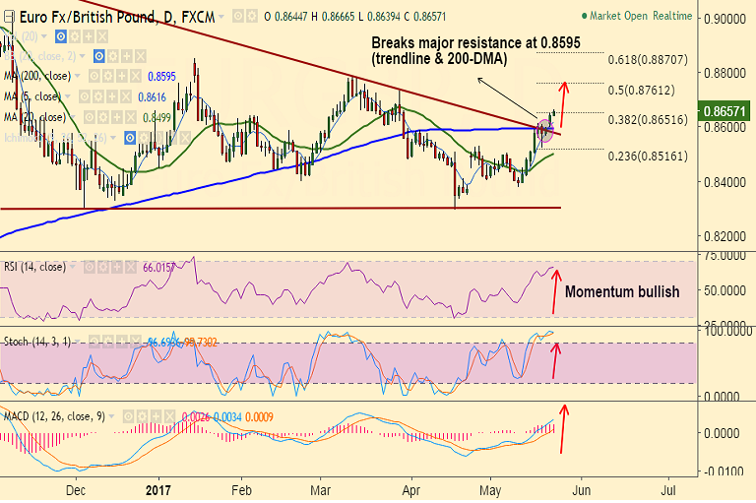Expand the MA (5, close) dropdown arrow
This screenshot has width=756, height=503.
coord(68,96)
